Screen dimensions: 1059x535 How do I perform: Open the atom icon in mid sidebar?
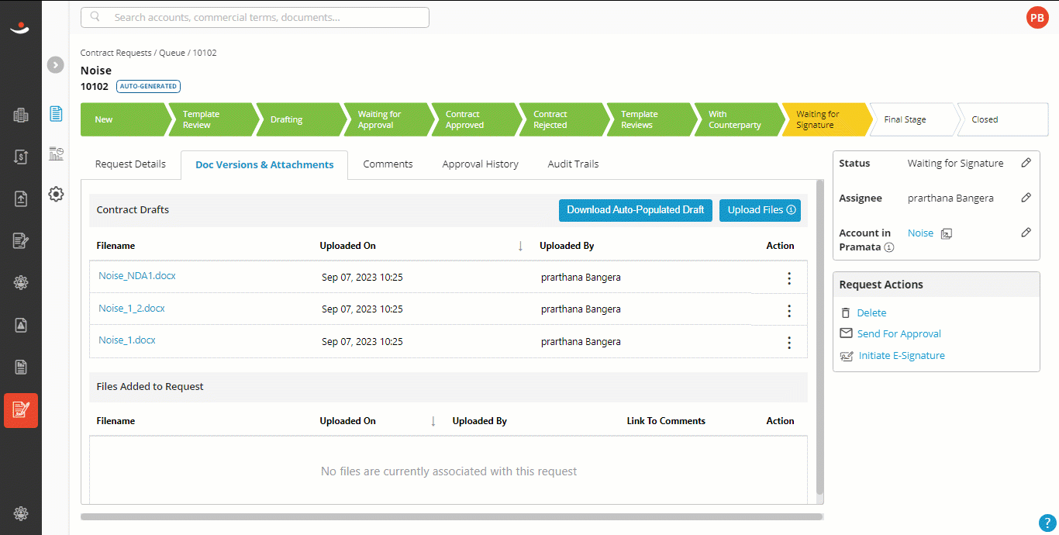point(21,282)
